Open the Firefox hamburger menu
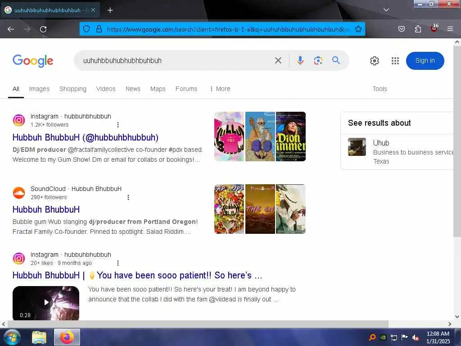 [x=450, y=29]
